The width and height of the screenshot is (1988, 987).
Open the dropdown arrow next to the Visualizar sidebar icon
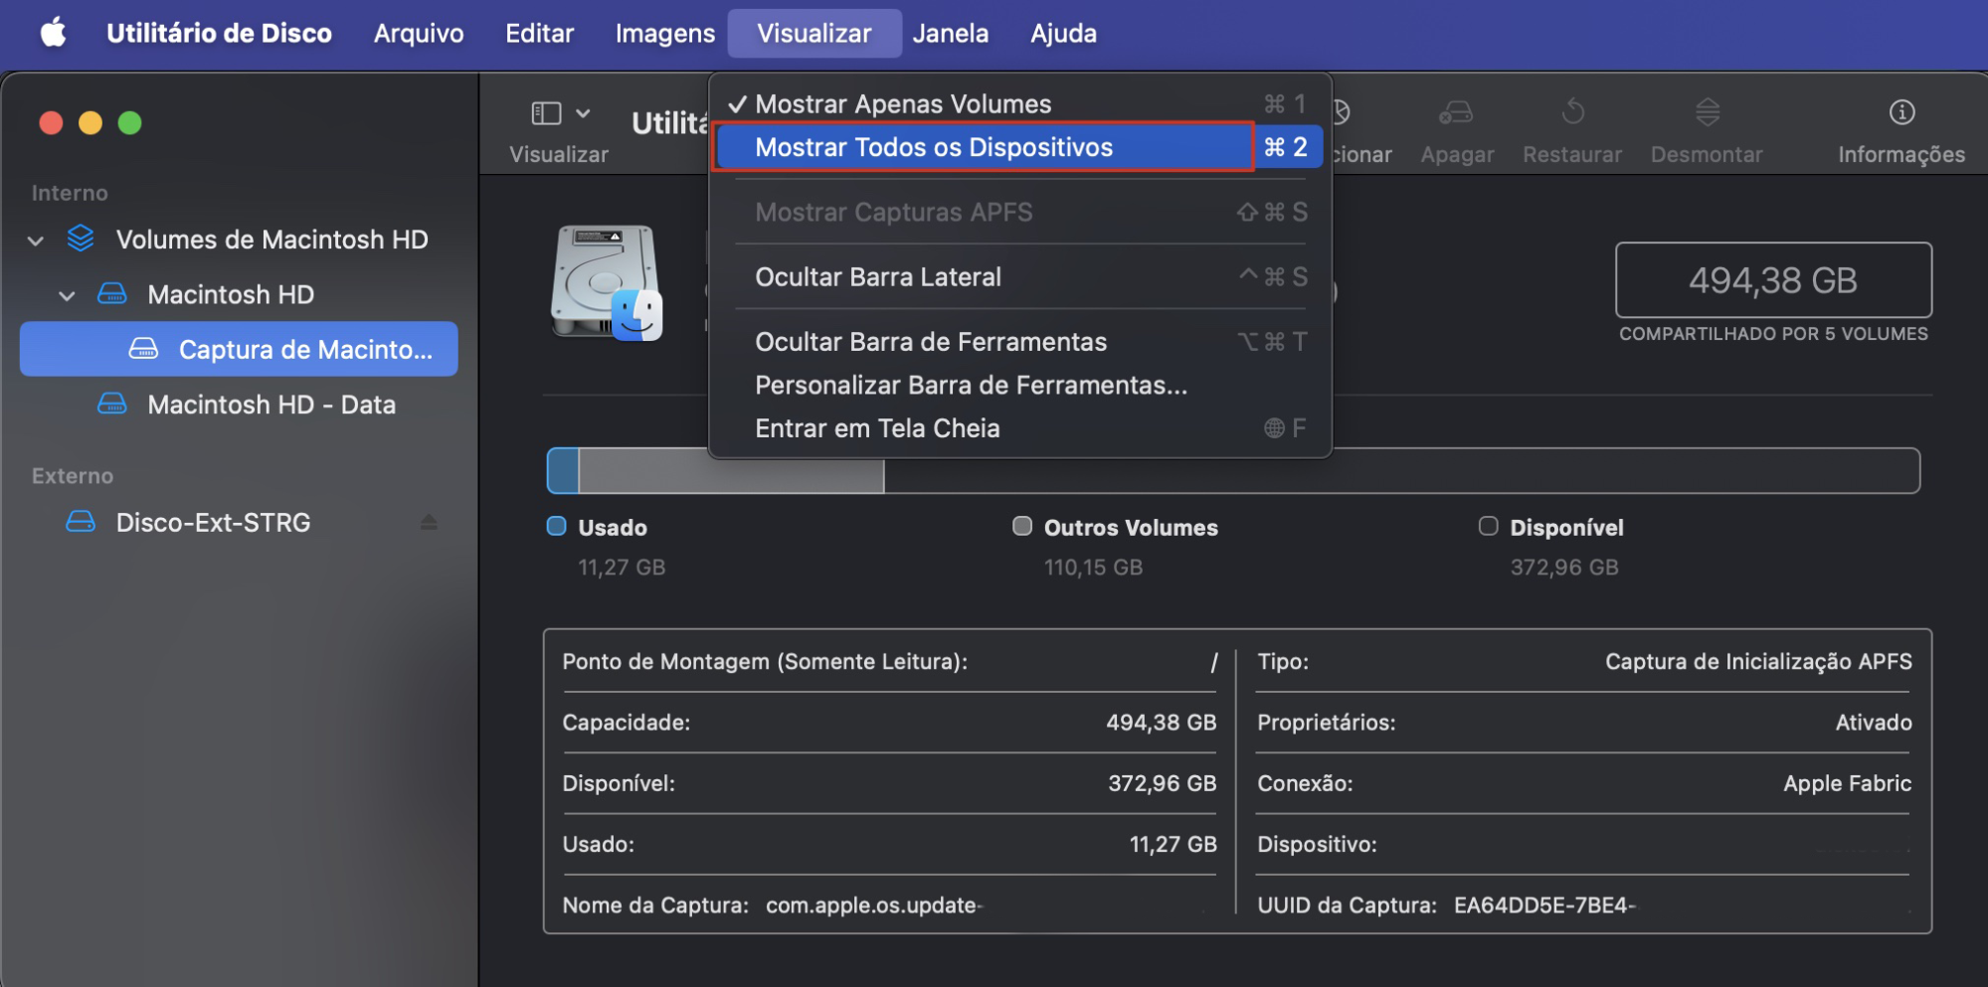point(584,113)
